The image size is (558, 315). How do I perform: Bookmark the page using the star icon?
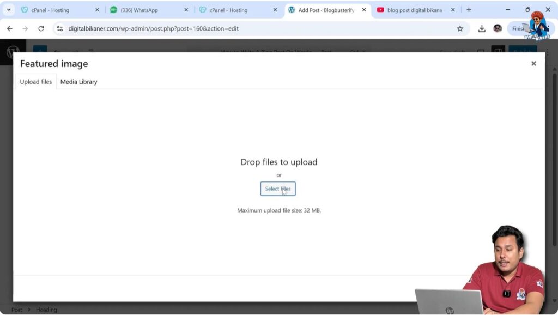(x=460, y=28)
